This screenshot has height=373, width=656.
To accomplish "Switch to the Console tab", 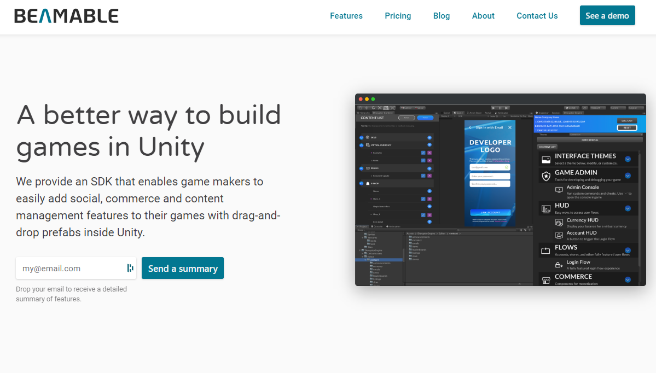I will coord(378,226).
